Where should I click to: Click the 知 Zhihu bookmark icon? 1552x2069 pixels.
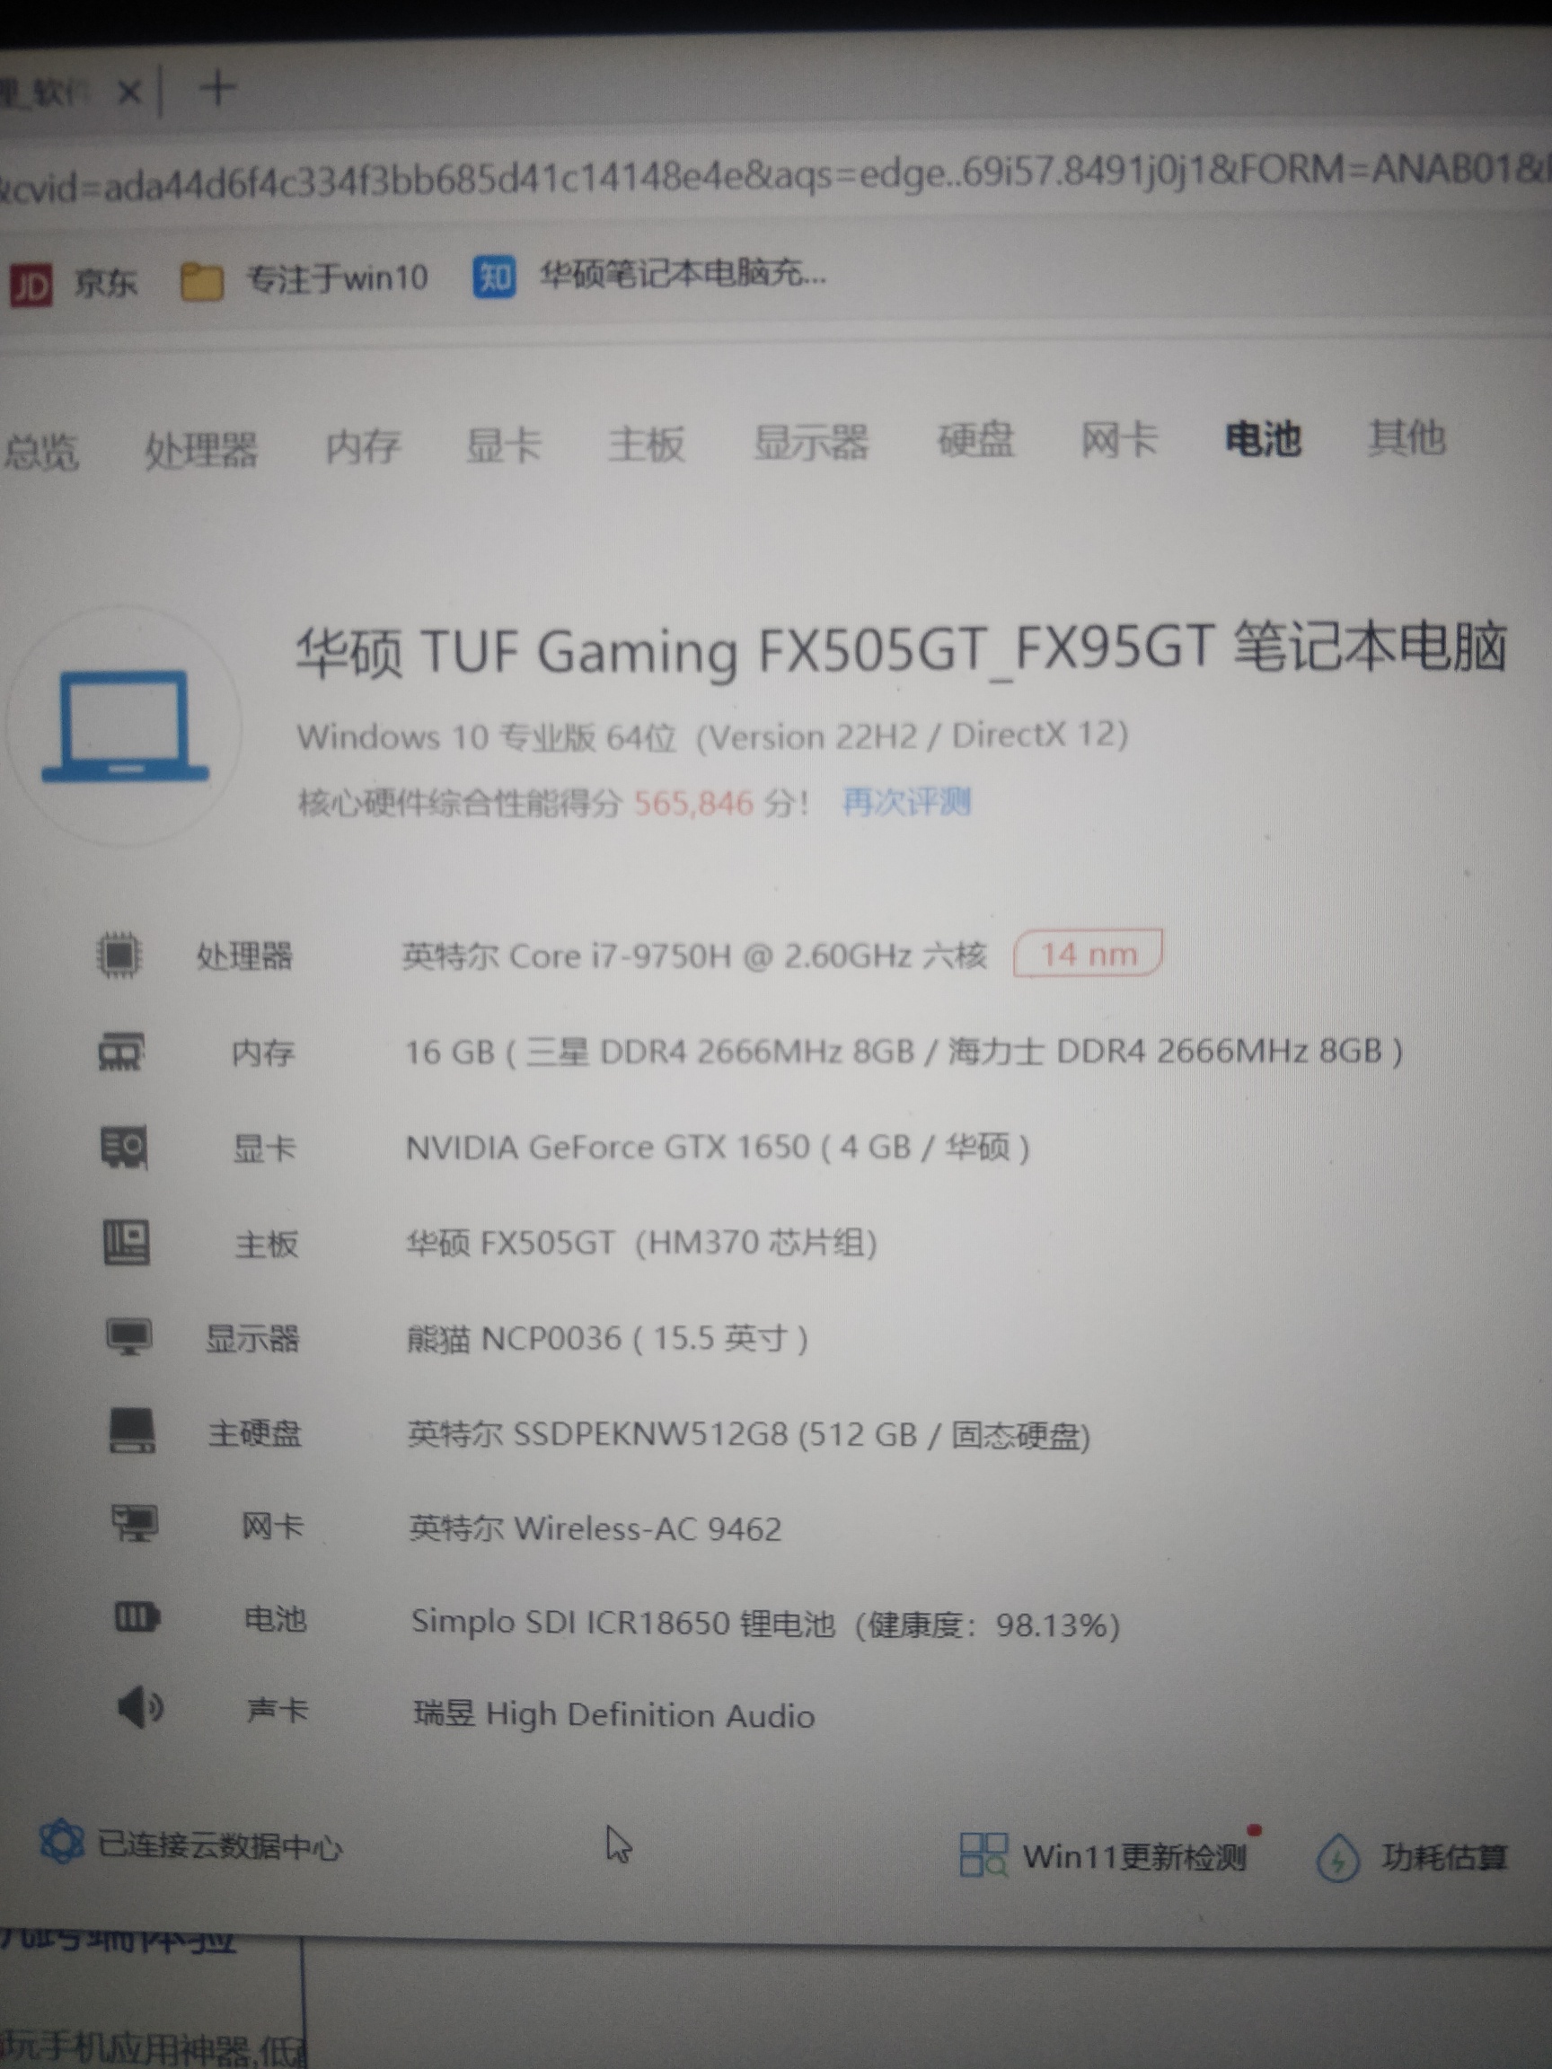point(494,276)
